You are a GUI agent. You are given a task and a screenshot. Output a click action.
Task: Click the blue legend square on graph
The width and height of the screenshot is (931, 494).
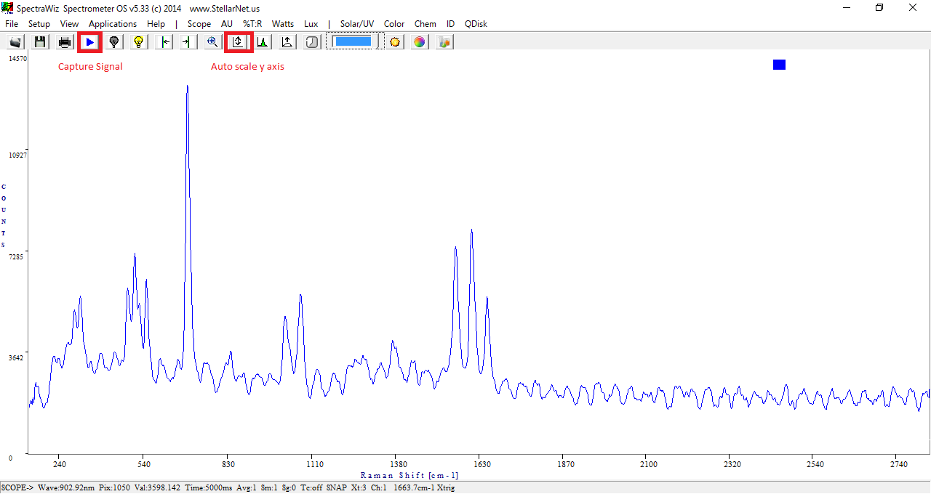coord(779,65)
